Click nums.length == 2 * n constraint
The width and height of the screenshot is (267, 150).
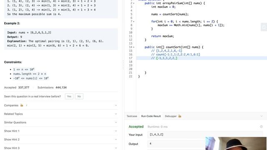30,74
